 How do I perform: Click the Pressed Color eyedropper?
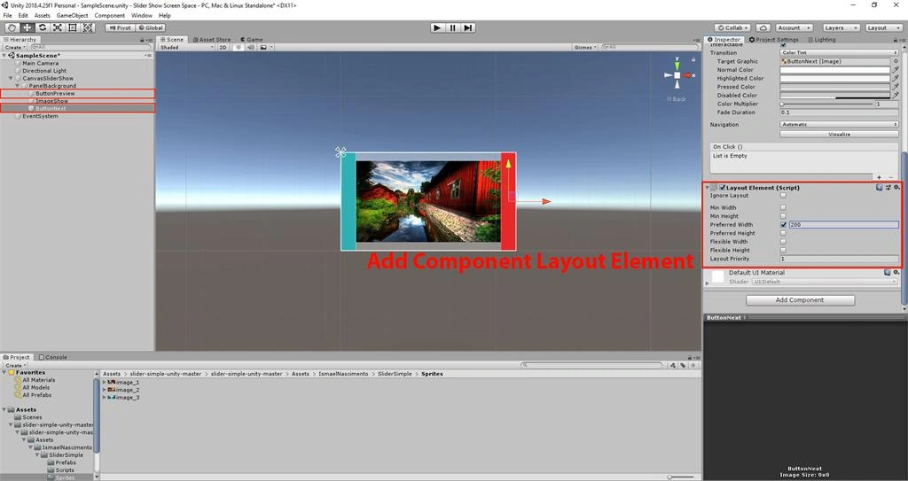coord(896,87)
